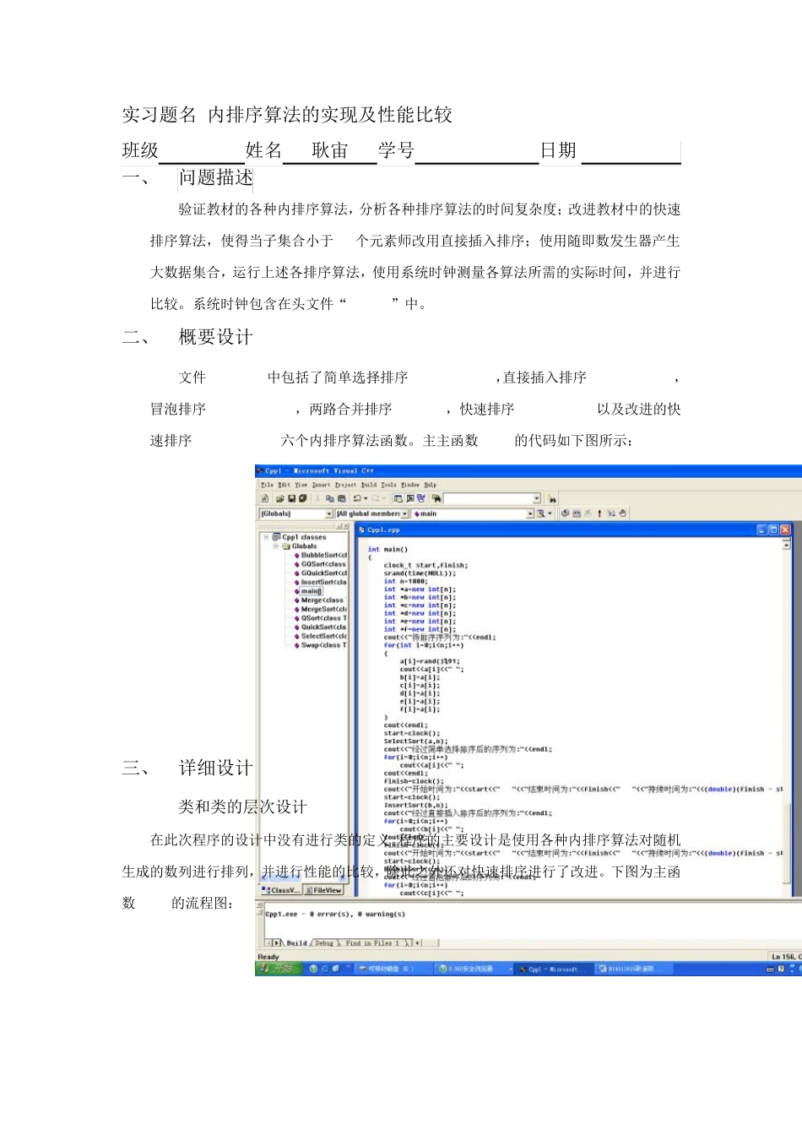Collapse the Globals folder node

275,546
